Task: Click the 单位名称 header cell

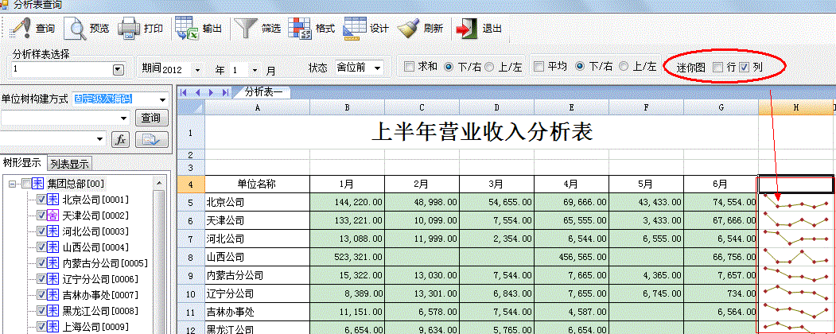Action: point(257,184)
